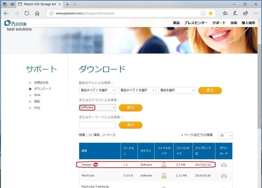Click the 2017/01/10 upload date
This screenshot has width=262, height=188.
pyautogui.click(x=203, y=165)
